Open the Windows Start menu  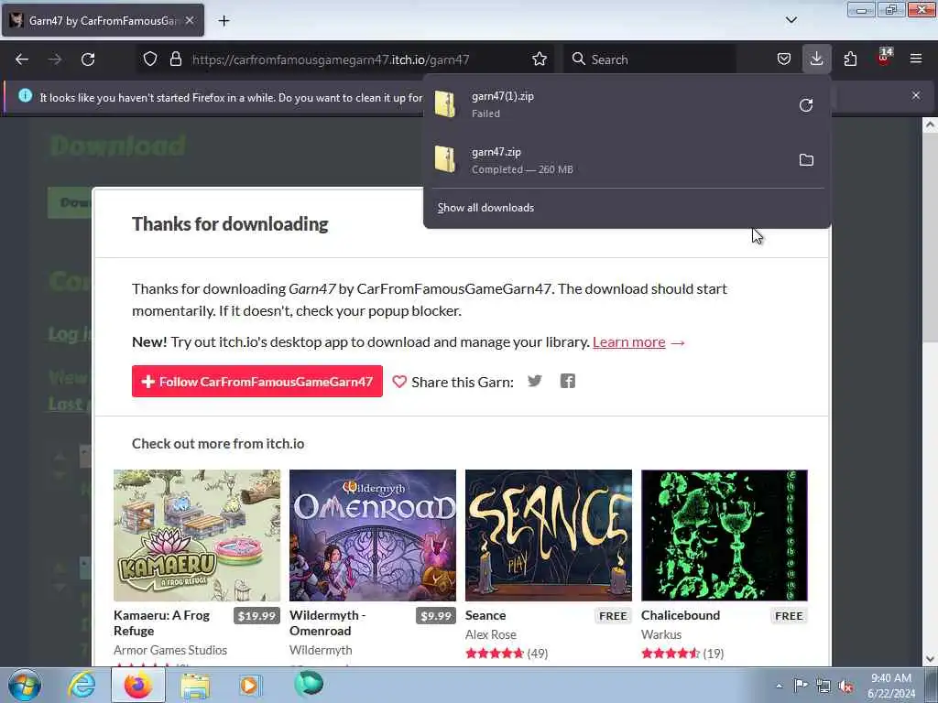(25, 685)
